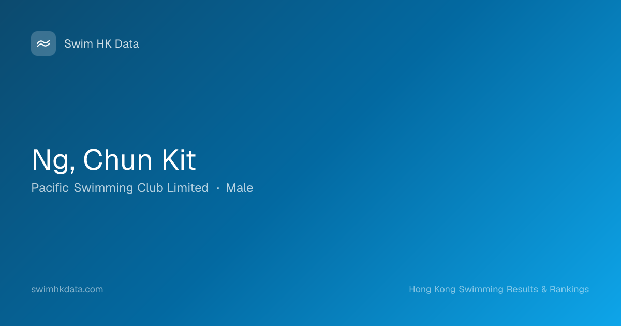
Task: Click Hong Kong in the footer tagline
Action: (433, 289)
